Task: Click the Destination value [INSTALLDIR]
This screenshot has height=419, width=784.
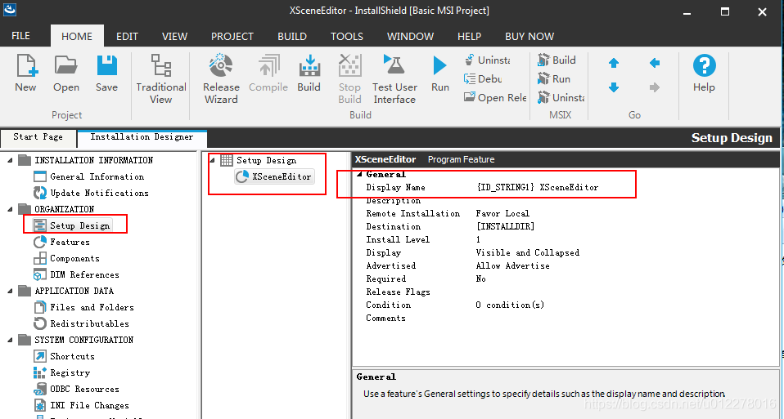Action: pos(505,226)
